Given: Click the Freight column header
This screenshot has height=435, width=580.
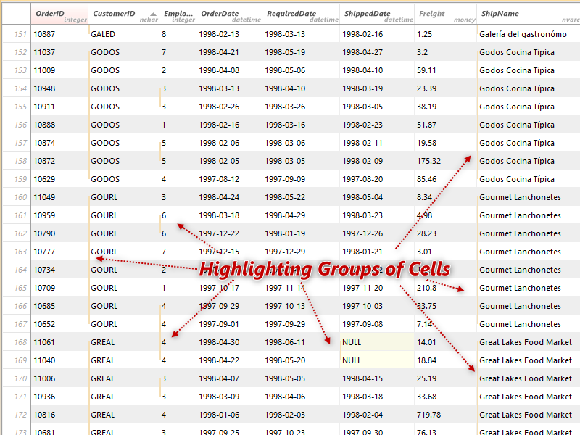Looking at the screenshot, I should click(445, 14).
